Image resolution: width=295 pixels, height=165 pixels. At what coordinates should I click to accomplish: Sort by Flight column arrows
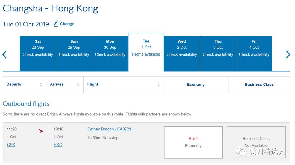click(158, 85)
